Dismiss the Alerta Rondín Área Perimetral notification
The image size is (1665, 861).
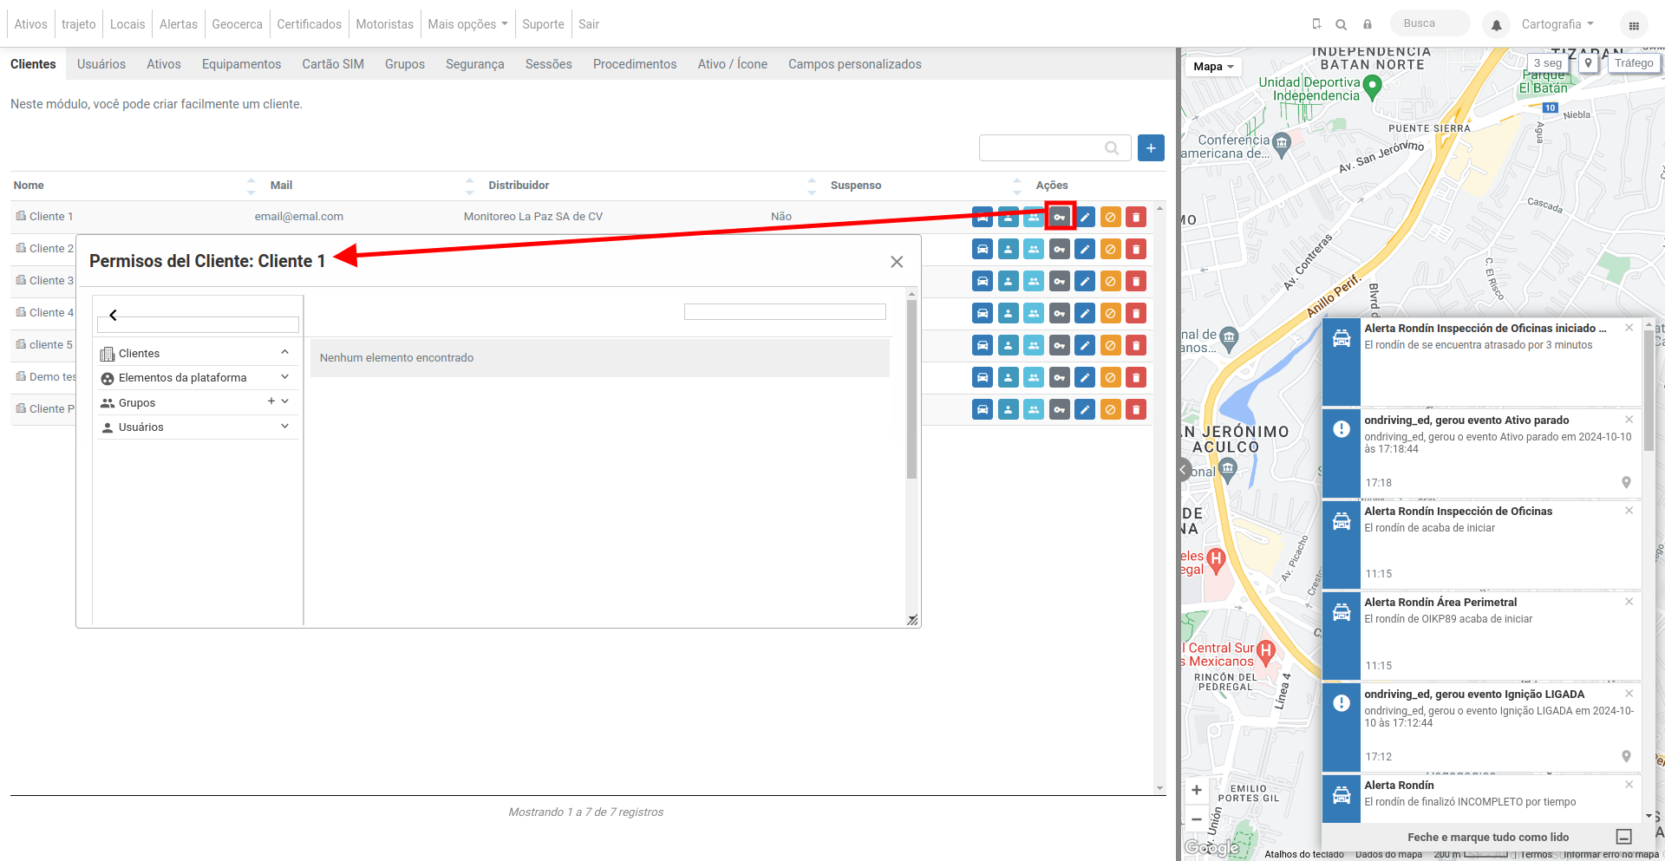pyautogui.click(x=1629, y=602)
